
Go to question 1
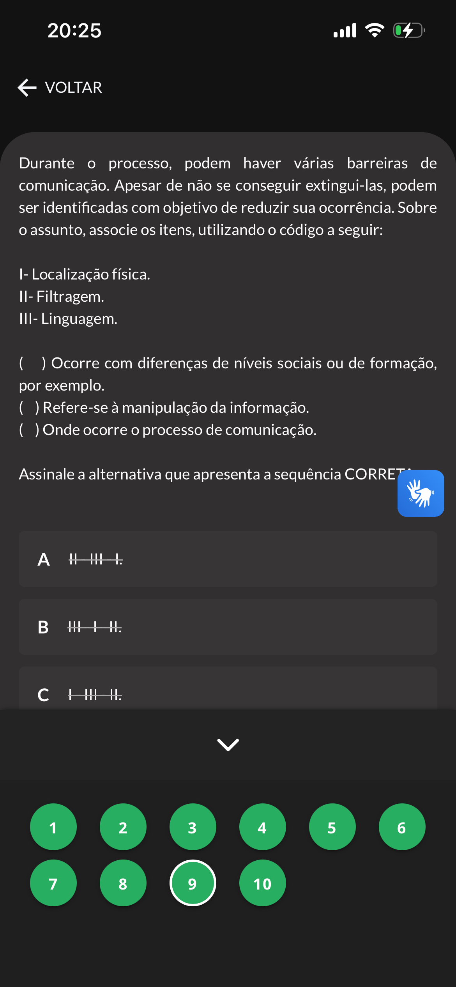53,827
